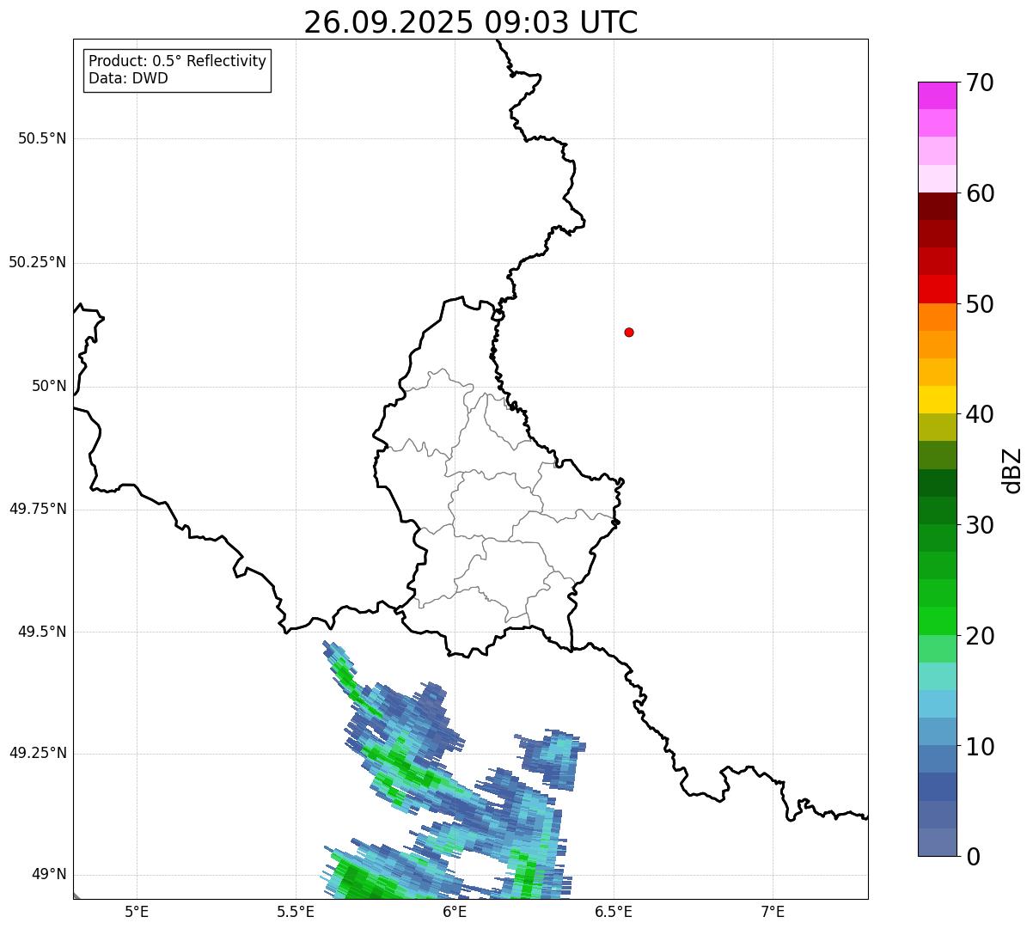Pick the bright yellow swatch above 40
1033x929 pixels.
[x=937, y=400]
